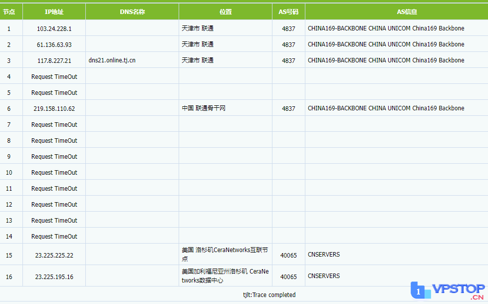This screenshot has width=488, height=304.
Task: Select IP address 117.8.227.21
Action: [54, 61]
